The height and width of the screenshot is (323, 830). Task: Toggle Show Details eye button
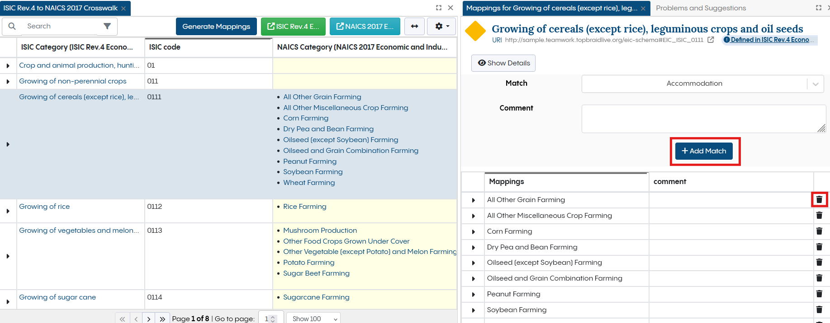(503, 63)
